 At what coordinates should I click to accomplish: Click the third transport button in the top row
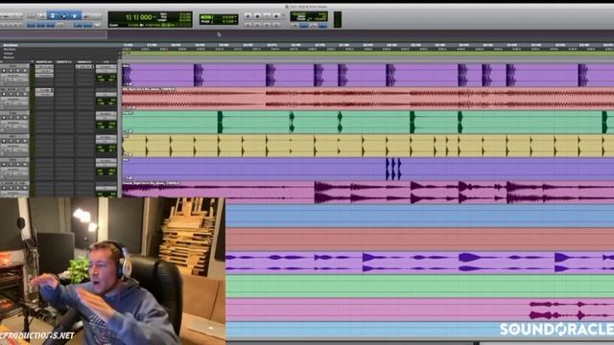click(267, 15)
